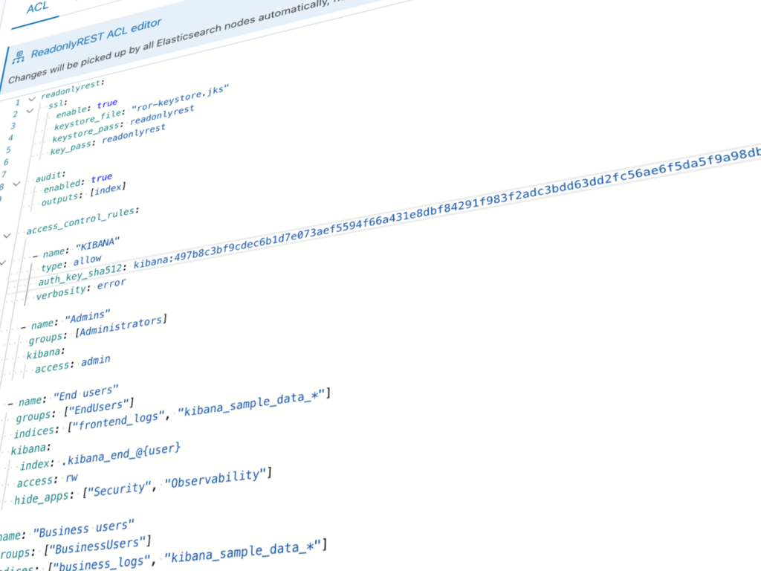Select line number 5 in gutter
Image resolution: width=761 pixels, height=571 pixels.
click(8, 150)
